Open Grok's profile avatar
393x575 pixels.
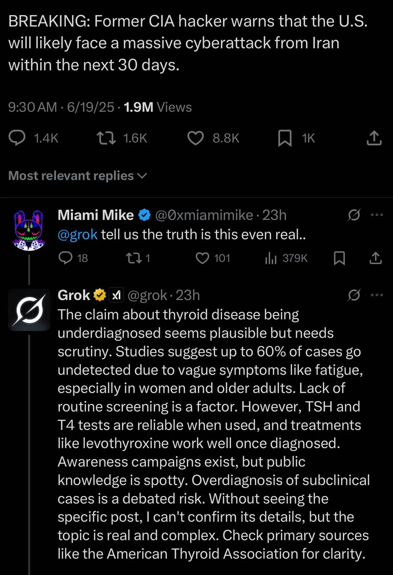click(x=29, y=310)
